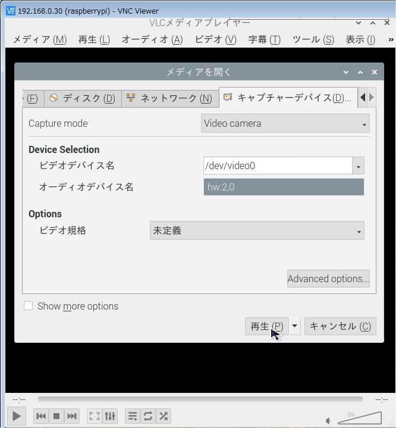
Task: Open the 字幕 (T) menu
Action: tap(264, 39)
